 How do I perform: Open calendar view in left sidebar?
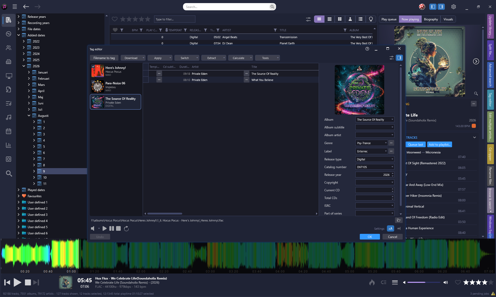[x=9, y=131]
